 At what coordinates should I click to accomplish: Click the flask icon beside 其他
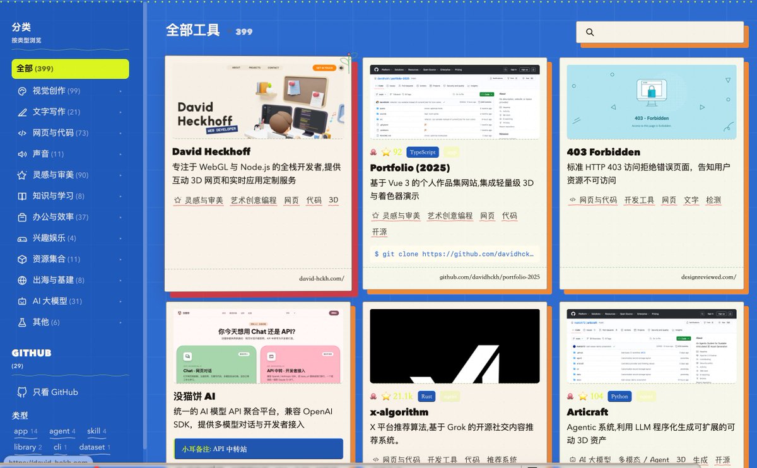click(22, 322)
